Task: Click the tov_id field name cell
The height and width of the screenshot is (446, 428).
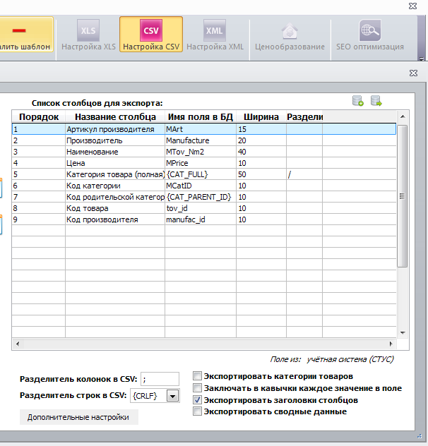Action: coord(201,208)
